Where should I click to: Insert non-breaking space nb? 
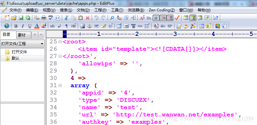(x=52, y=26)
